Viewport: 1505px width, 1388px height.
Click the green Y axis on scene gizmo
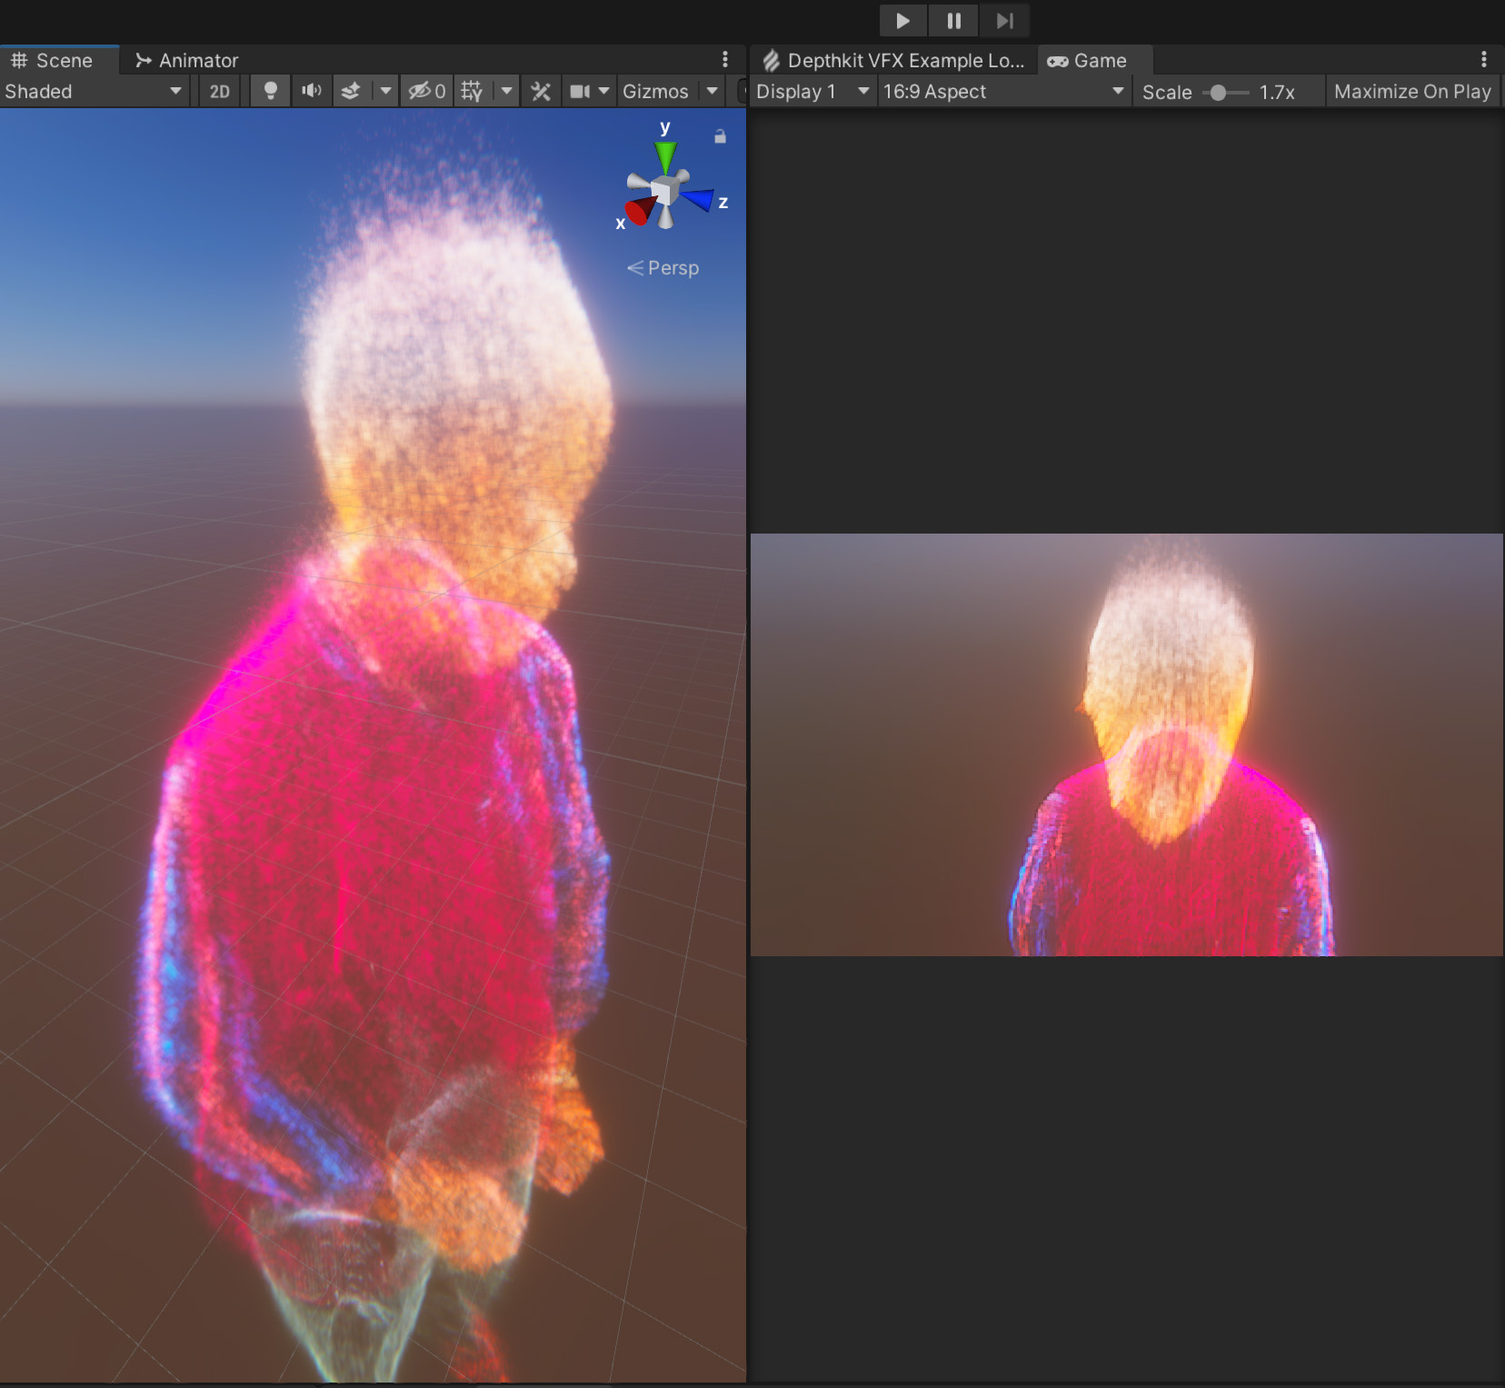pos(666,156)
